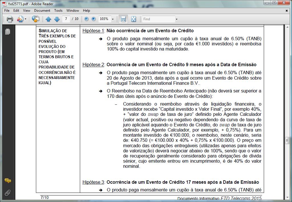
Task: Open the File menu
Action: point(7,11)
